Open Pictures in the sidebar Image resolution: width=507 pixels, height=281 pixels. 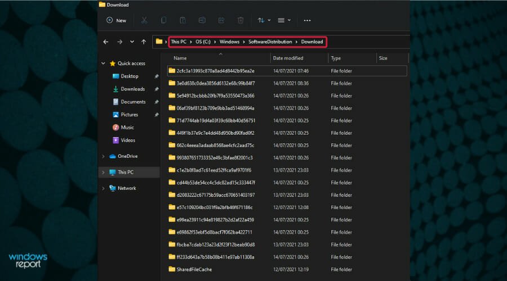(x=129, y=115)
